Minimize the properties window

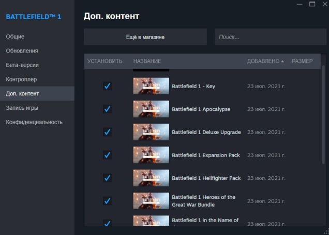point(300,4)
